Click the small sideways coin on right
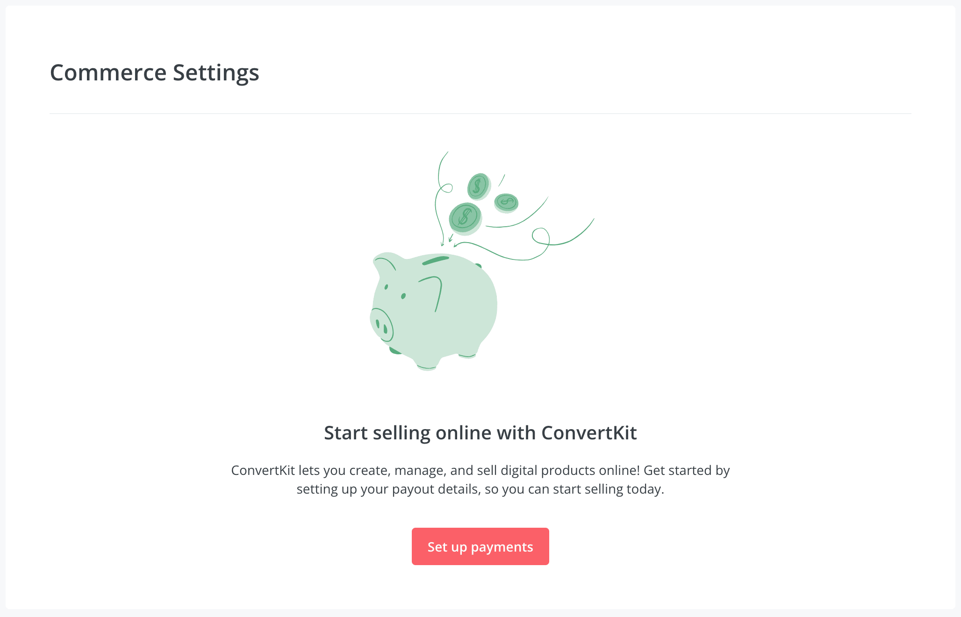This screenshot has height=617, width=961. (x=506, y=203)
